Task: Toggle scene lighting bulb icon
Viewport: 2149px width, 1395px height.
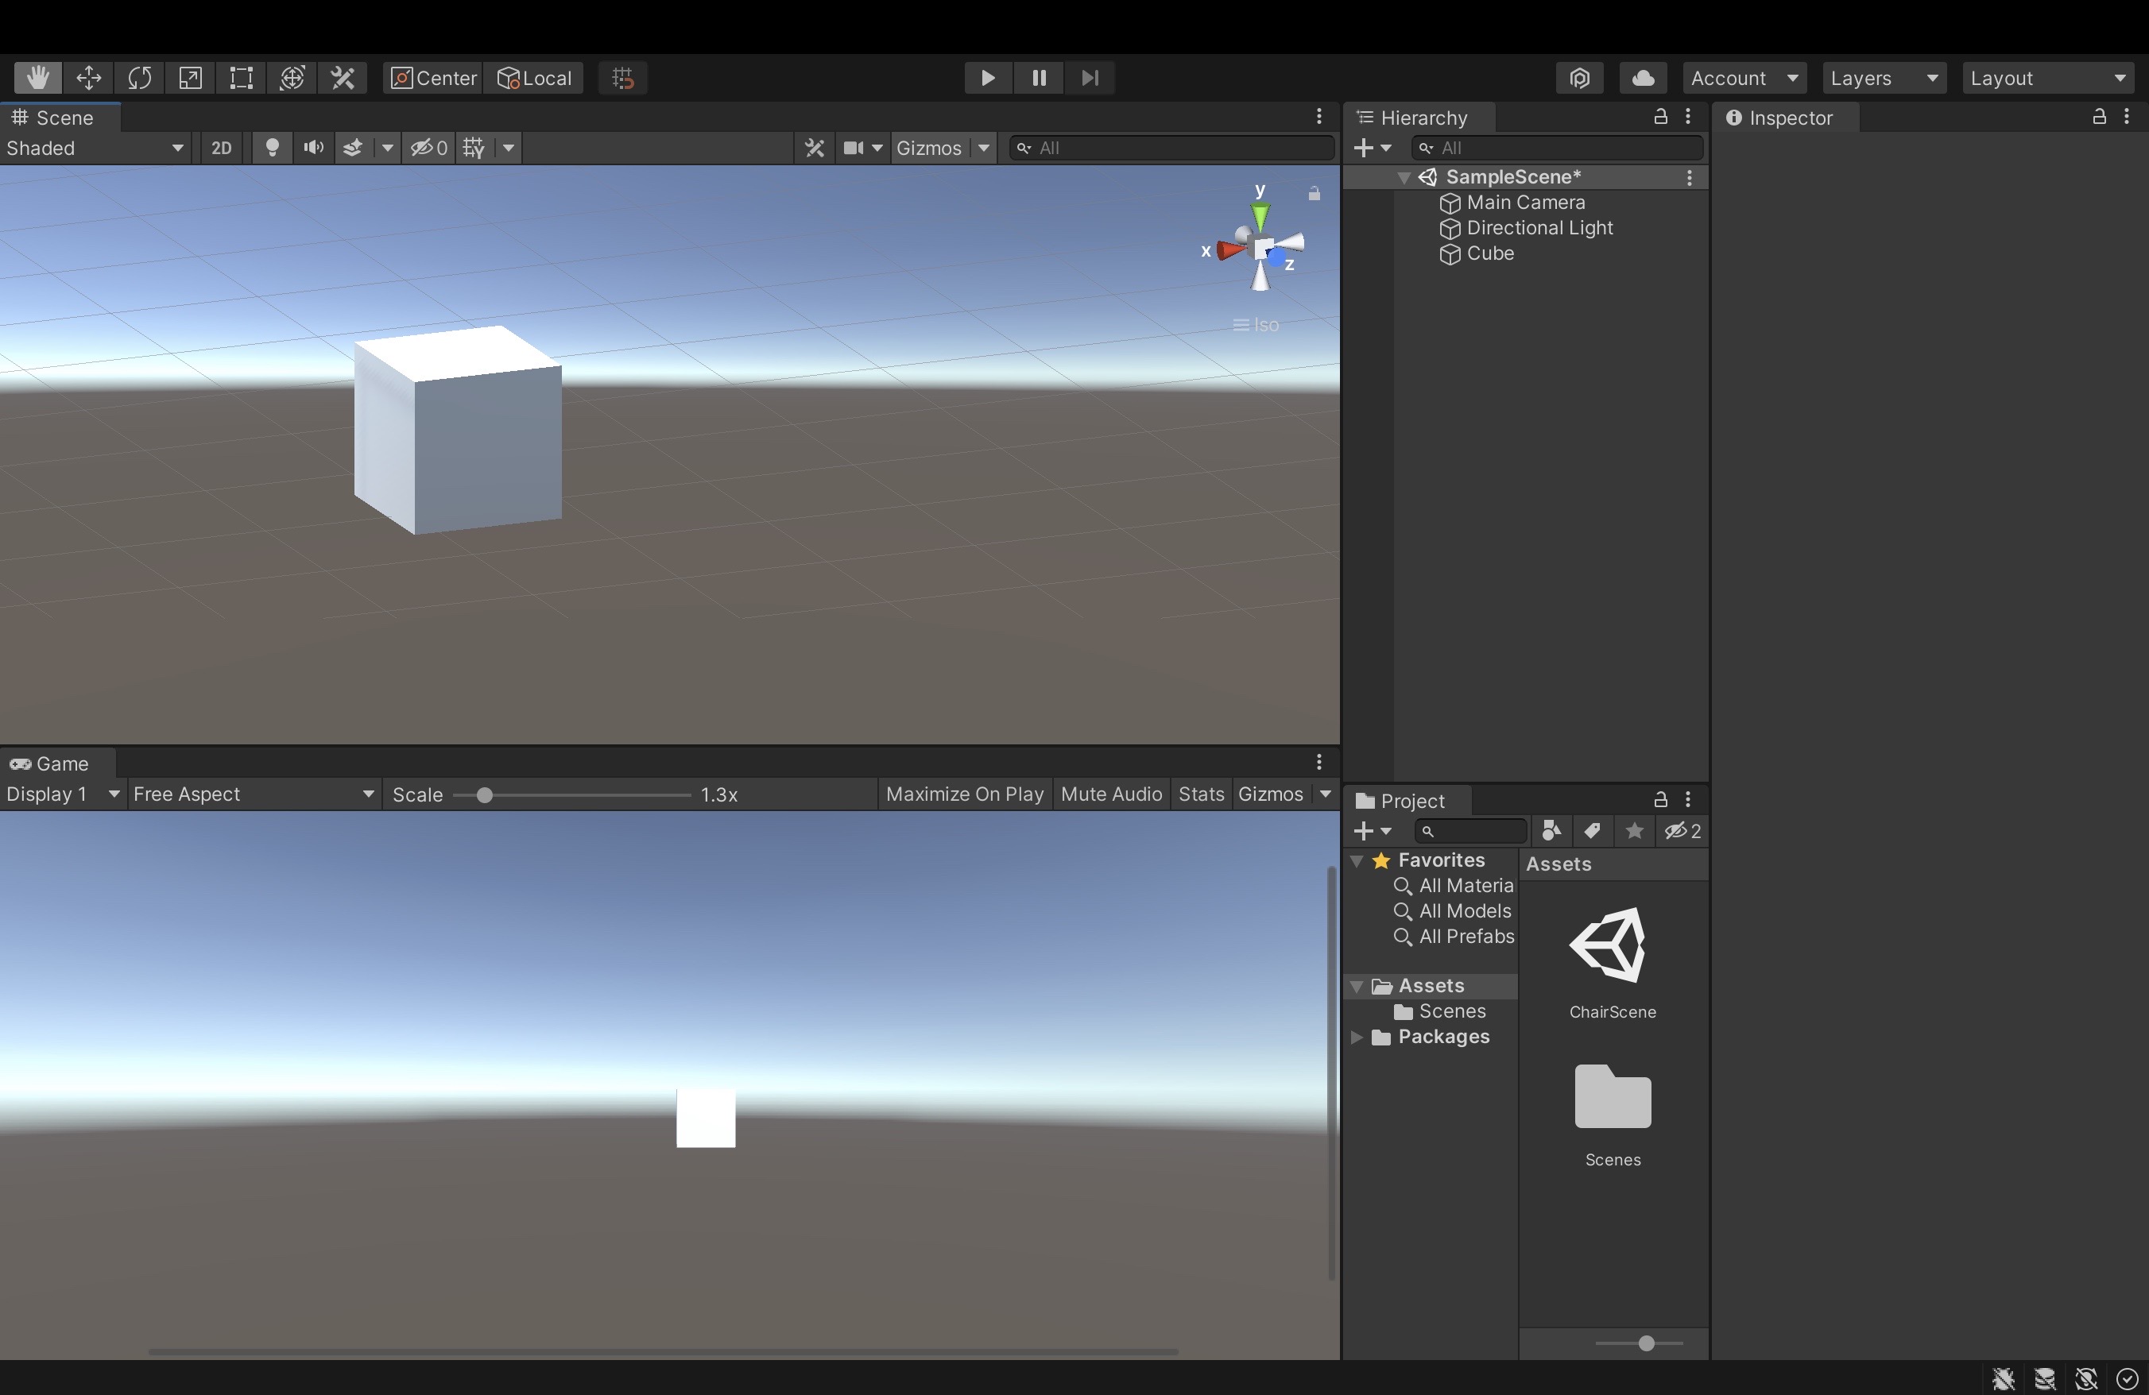Action: coord(271,148)
